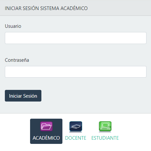Focus the Usuario input field
This screenshot has width=151, height=151.
76,38
